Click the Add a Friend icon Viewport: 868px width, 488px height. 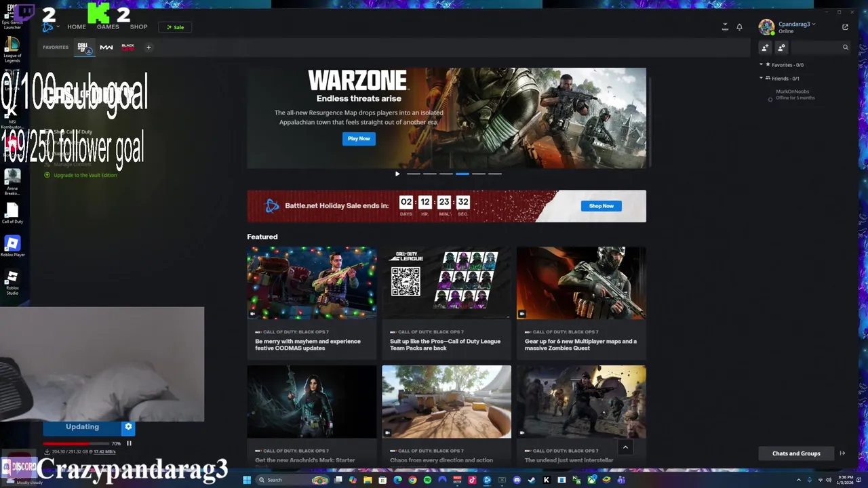tap(765, 47)
